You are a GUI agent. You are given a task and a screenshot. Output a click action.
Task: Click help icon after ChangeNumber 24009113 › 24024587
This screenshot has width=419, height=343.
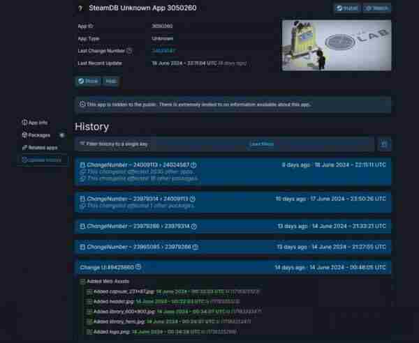click(x=193, y=165)
